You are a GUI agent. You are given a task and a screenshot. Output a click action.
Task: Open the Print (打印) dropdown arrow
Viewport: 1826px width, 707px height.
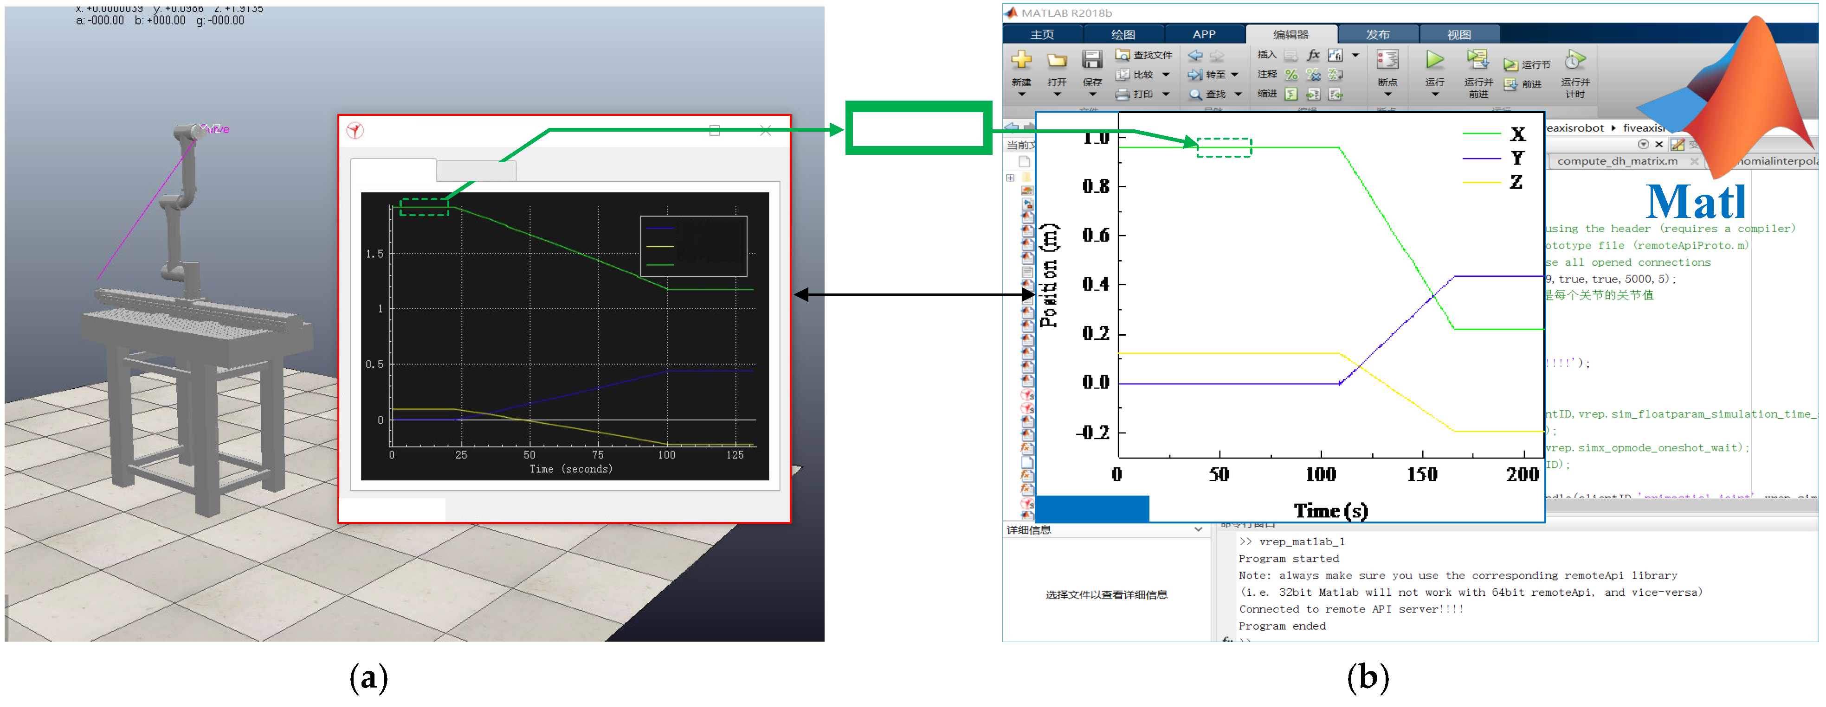1166,94
